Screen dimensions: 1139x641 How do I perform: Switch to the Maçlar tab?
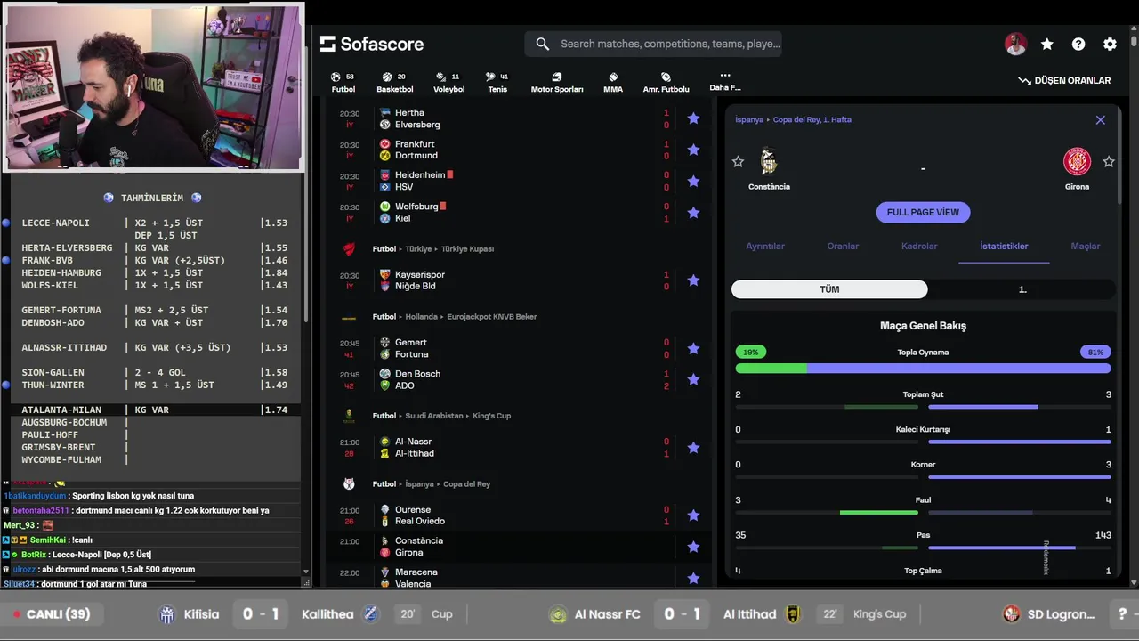coord(1085,247)
